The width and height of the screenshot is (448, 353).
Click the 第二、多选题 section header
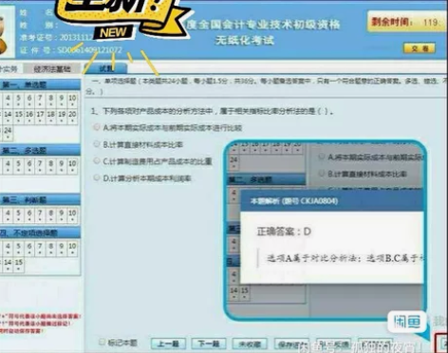click(40, 150)
